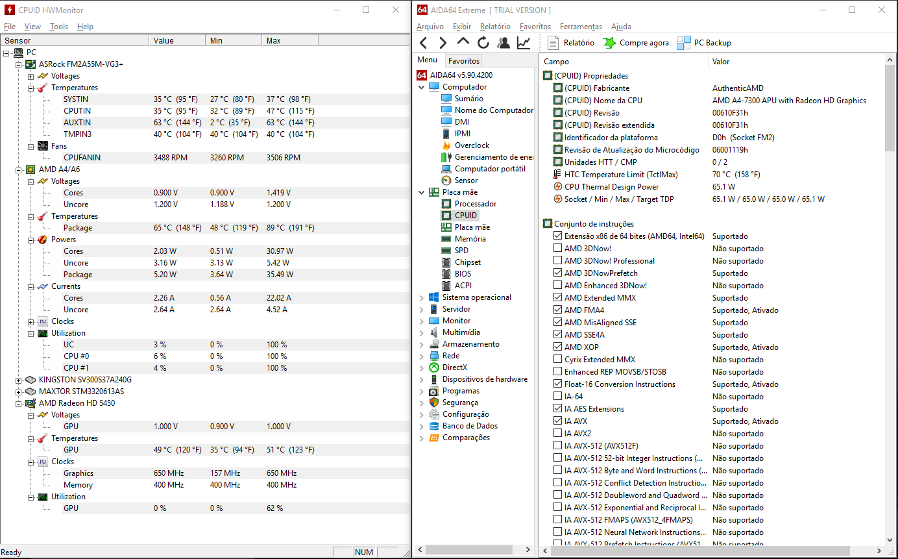Select the Sumário tree item
The image size is (898, 559).
tap(468, 99)
